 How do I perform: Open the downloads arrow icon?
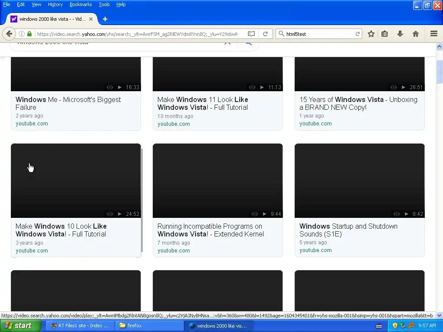pos(400,34)
